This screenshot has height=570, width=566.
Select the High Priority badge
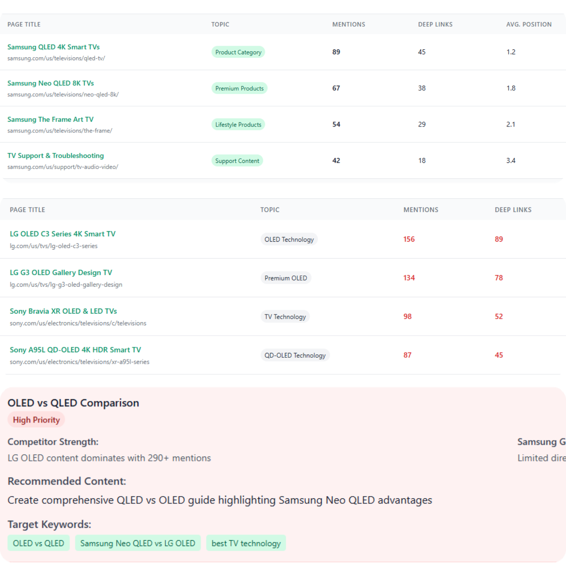click(x=36, y=420)
